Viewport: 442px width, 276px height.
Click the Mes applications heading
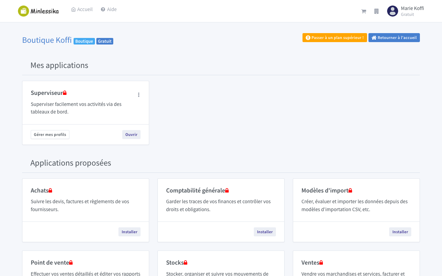(x=59, y=65)
